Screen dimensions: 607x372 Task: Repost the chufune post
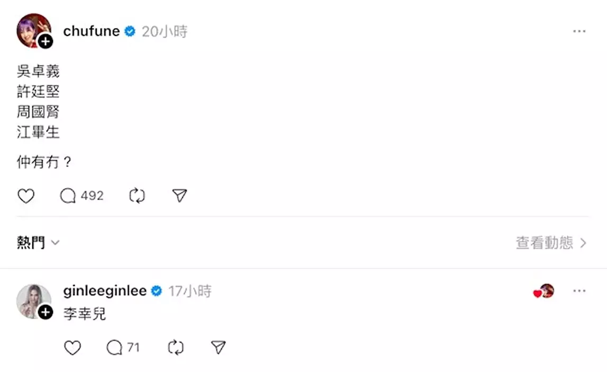[137, 196]
